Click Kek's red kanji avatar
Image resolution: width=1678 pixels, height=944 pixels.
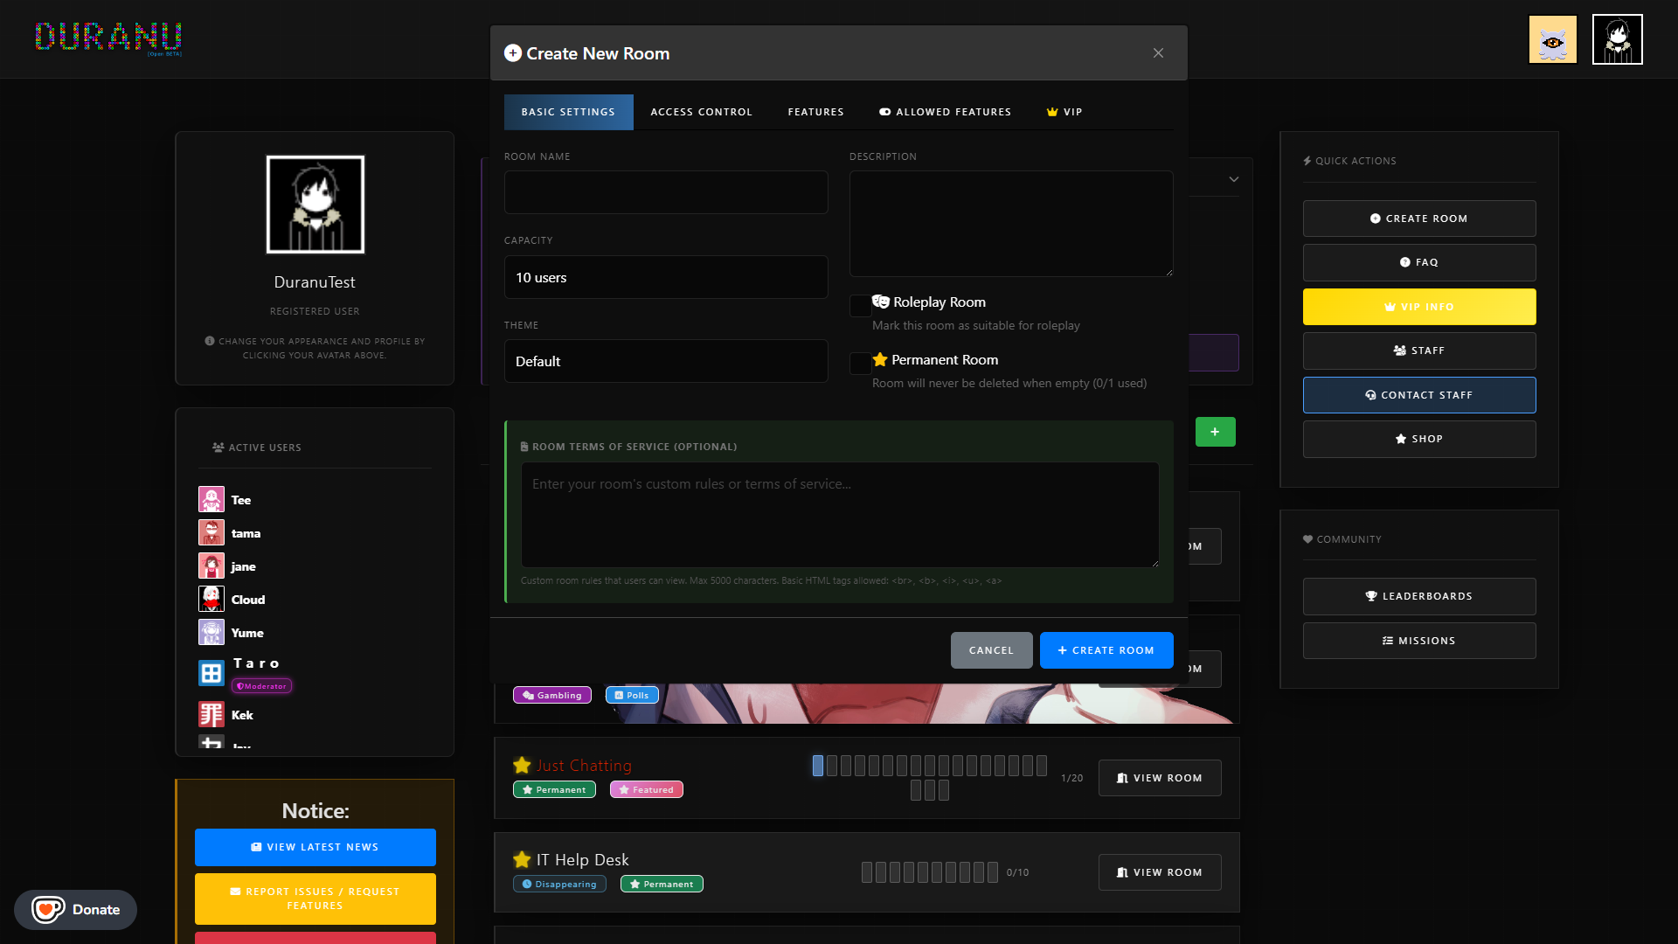tap(211, 715)
